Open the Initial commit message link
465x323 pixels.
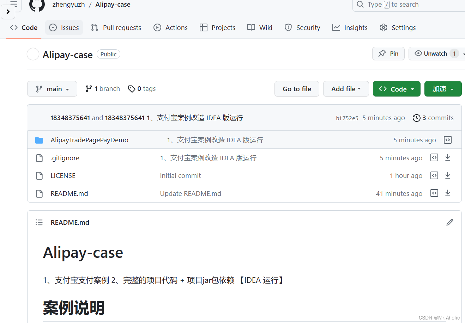pos(180,176)
